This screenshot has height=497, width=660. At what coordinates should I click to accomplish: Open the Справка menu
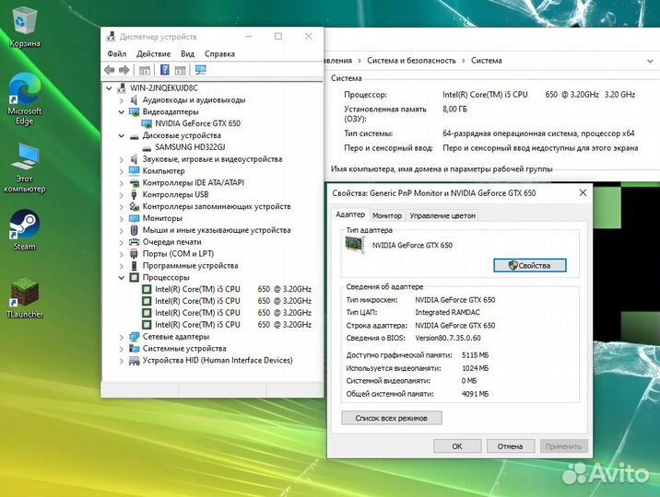coord(219,53)
